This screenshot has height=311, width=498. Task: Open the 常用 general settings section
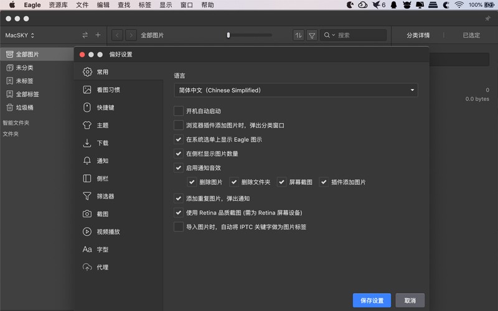tap(118, 72)
